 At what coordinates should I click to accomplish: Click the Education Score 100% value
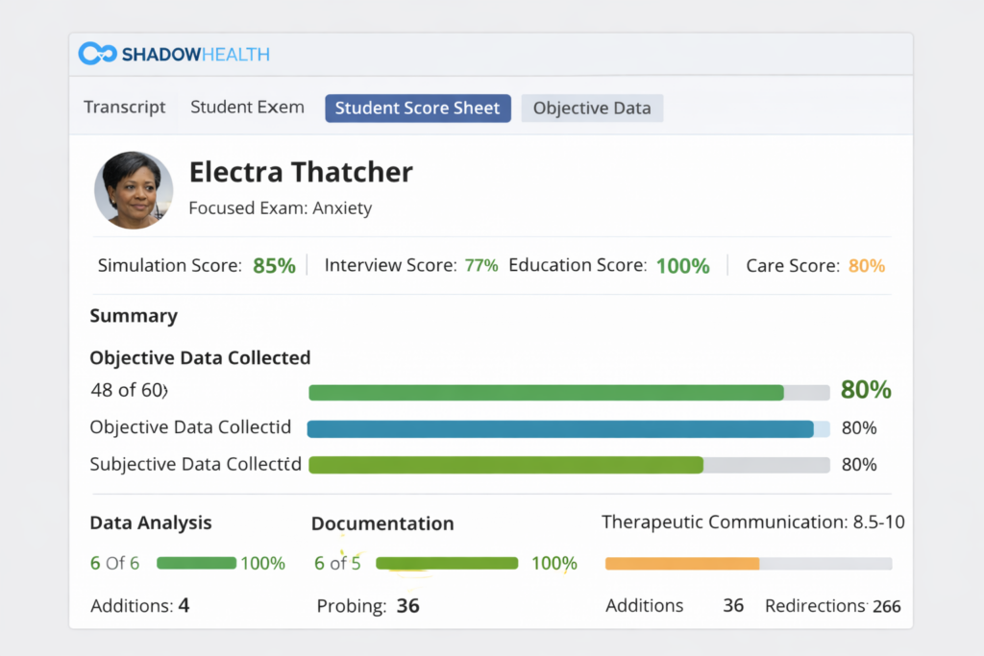[682, 266]
